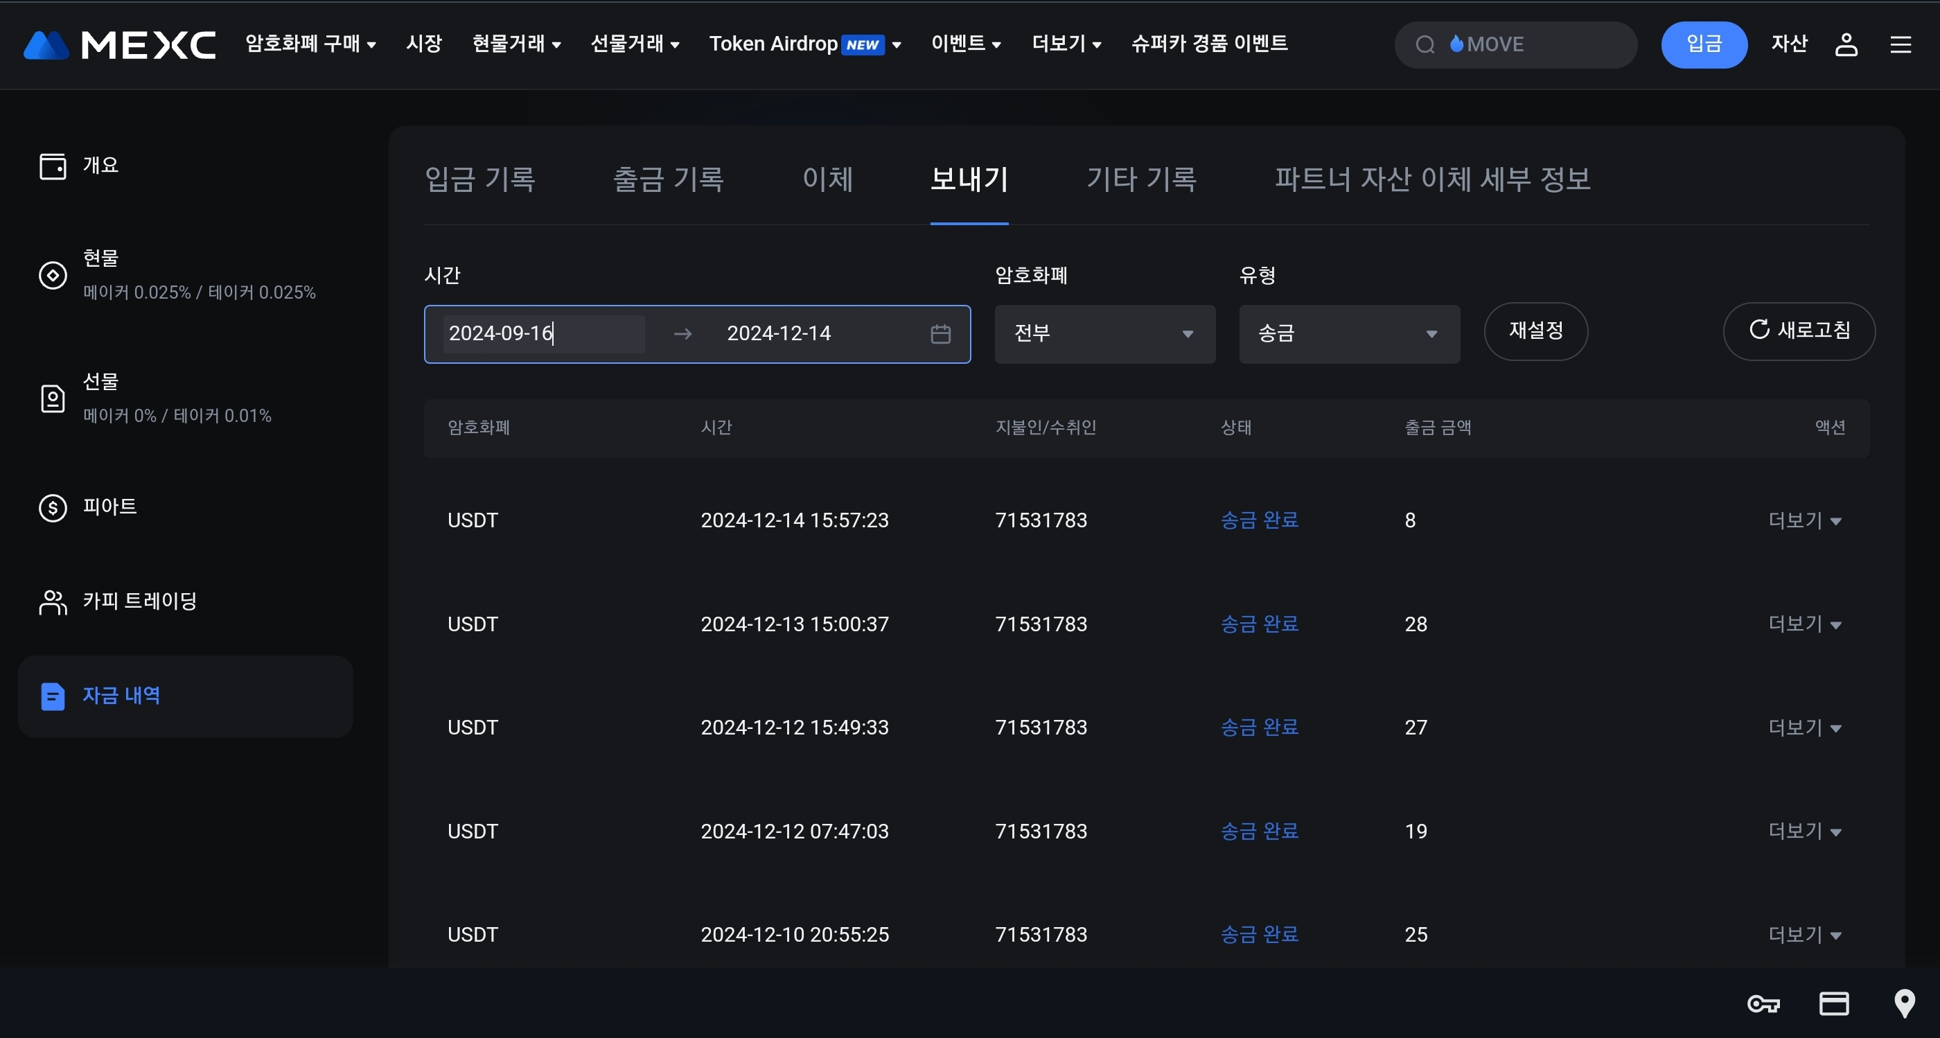
Task: Open the 선물거래 navigation menu
Action: [x=634, y=44]
